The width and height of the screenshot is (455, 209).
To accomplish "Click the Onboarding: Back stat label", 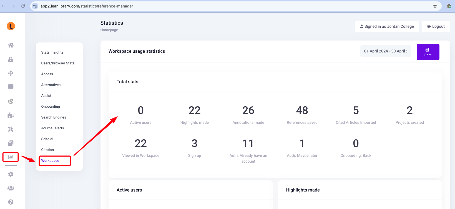I will tap(356, 156).
